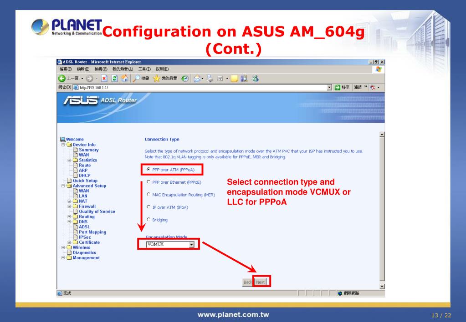Open Quick Setup in sidebar
Image resolution: width=466 pixels, height=322 pixels.
tap(85, 181)
